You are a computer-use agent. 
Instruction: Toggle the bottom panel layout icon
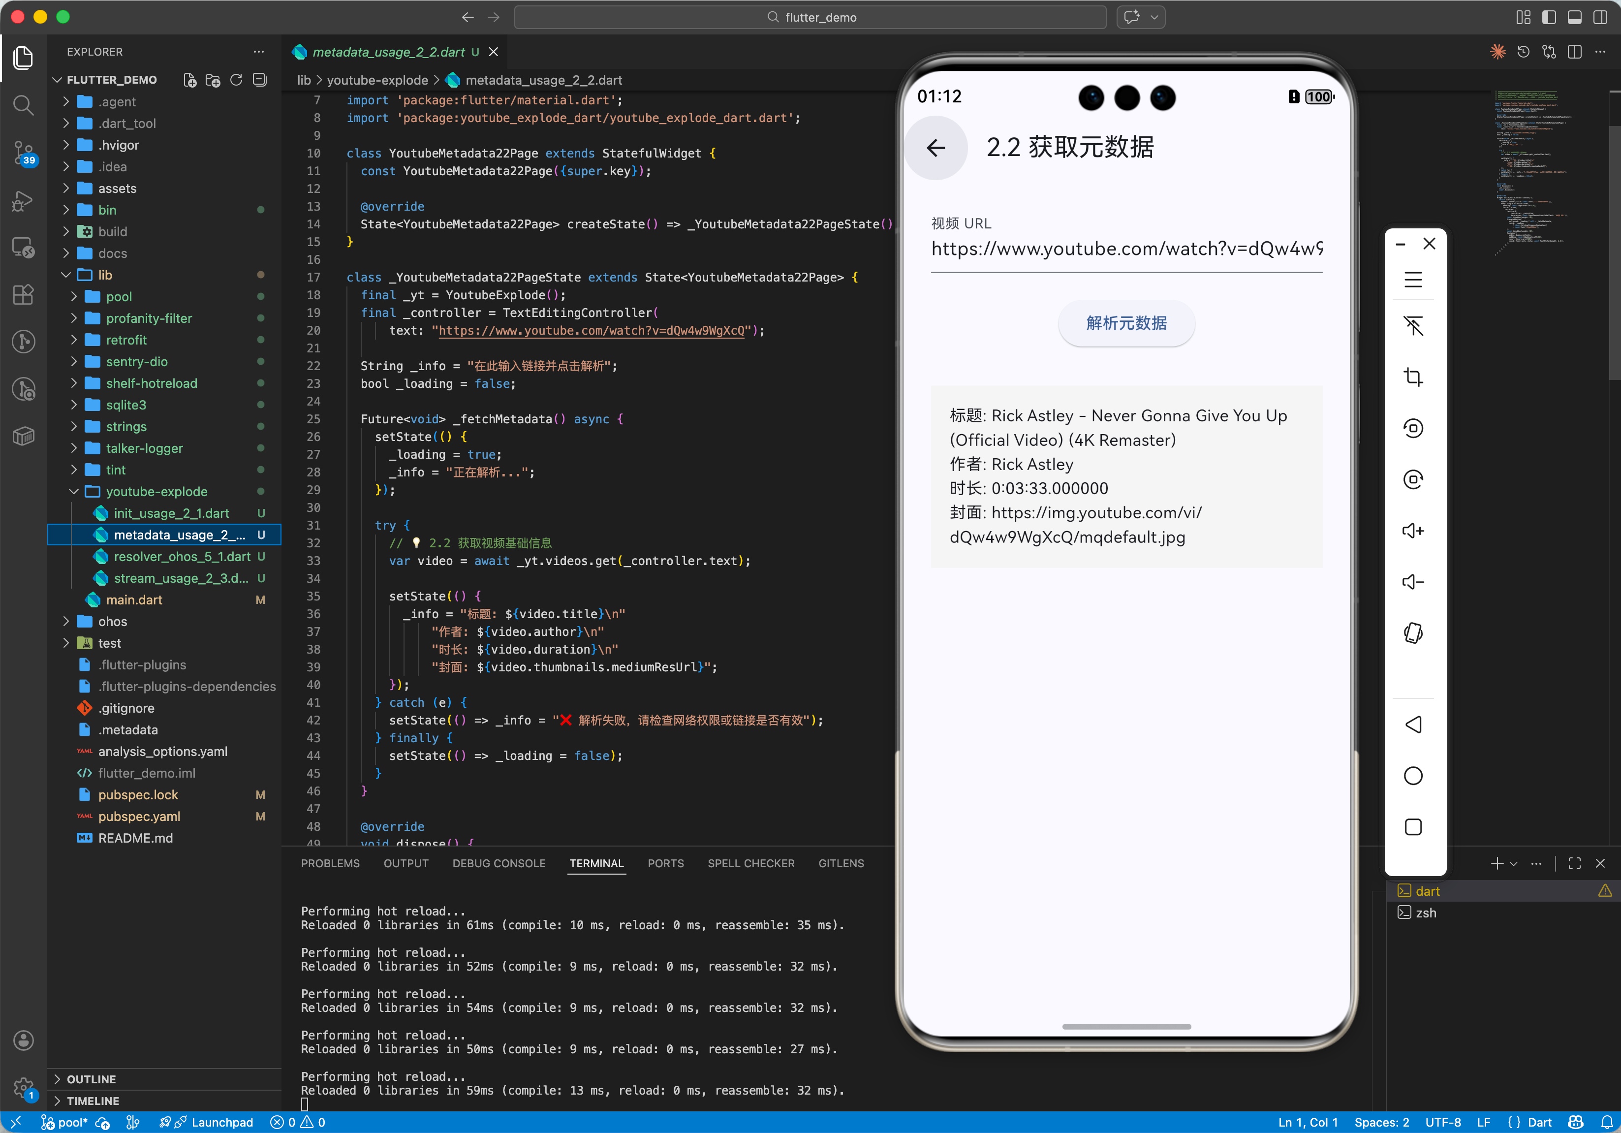1574,17
